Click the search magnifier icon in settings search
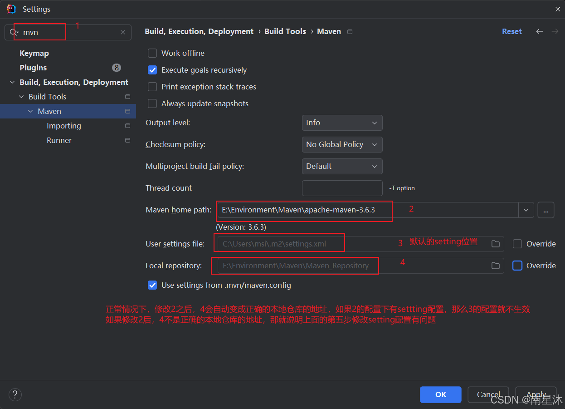The image size is (565, 409). click(14, 32)
